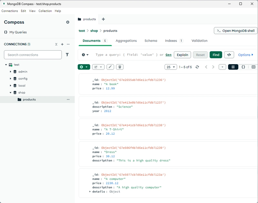
Task: Click the admin database icon
Action: point(15,72)
